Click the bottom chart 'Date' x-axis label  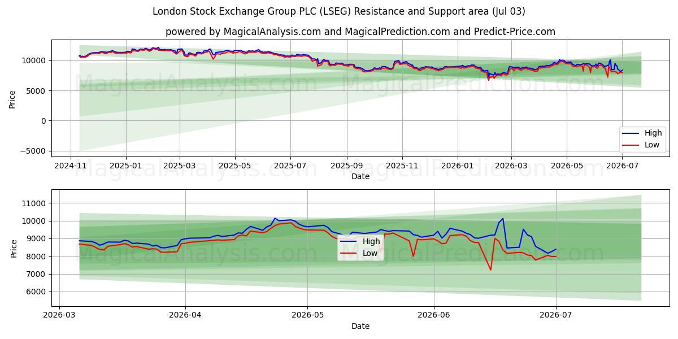tap(360, 326)
